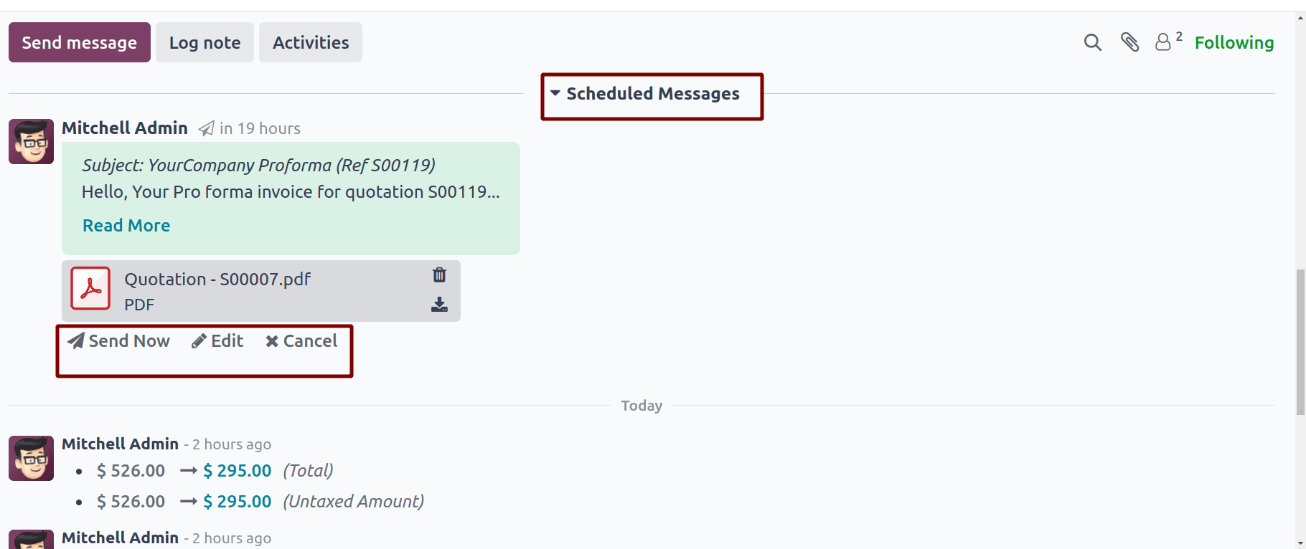Click Send Now on the scheduled message
Screen dimensions: 1306x549
[x=119, y=341]
